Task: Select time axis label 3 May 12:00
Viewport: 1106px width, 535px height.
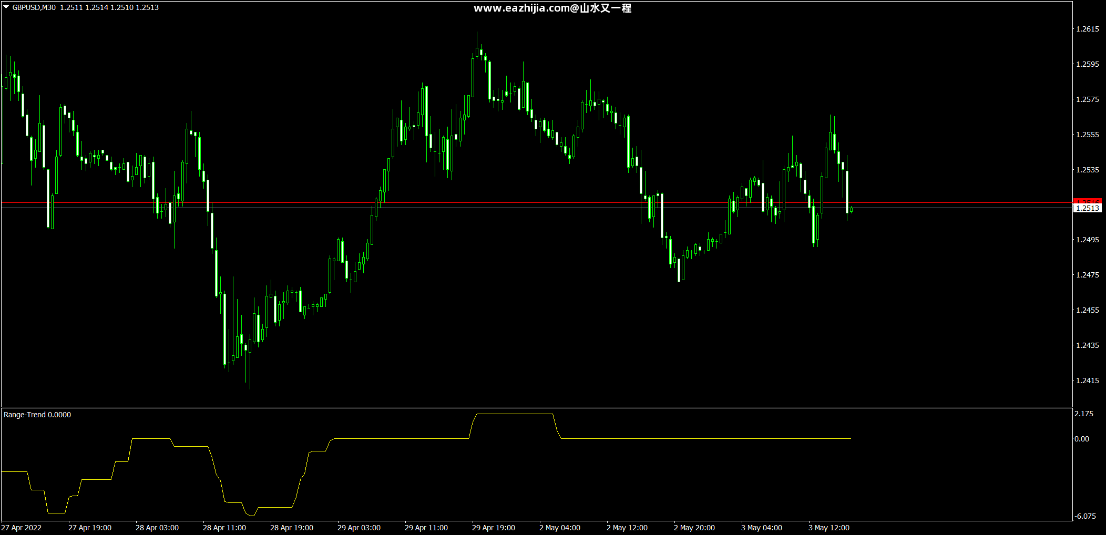Action: point(829,528)
